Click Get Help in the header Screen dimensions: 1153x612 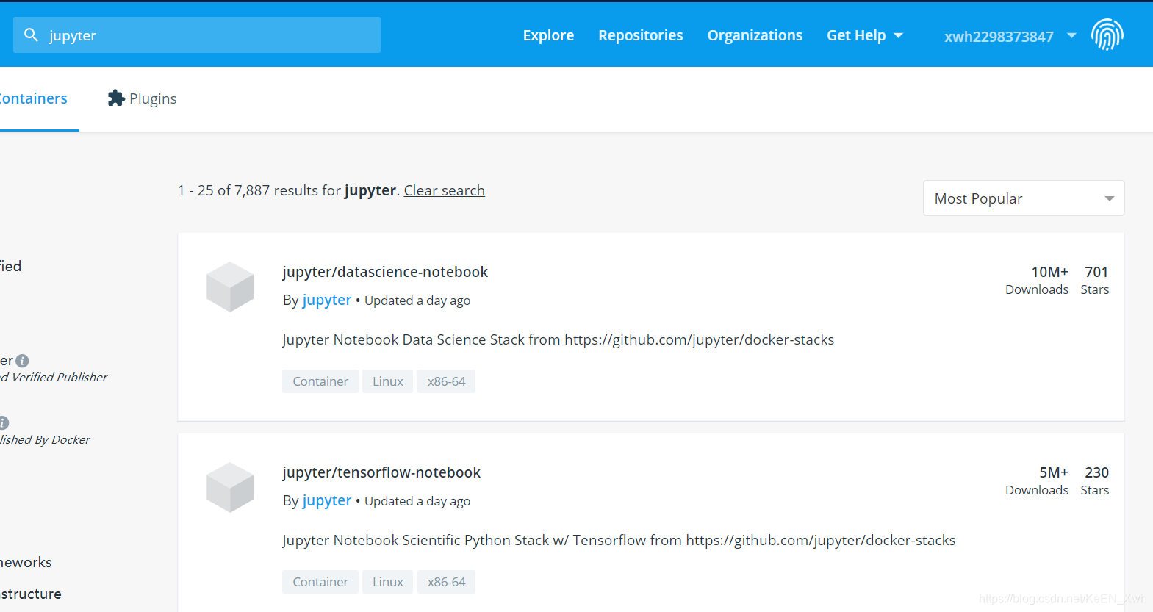856,35
